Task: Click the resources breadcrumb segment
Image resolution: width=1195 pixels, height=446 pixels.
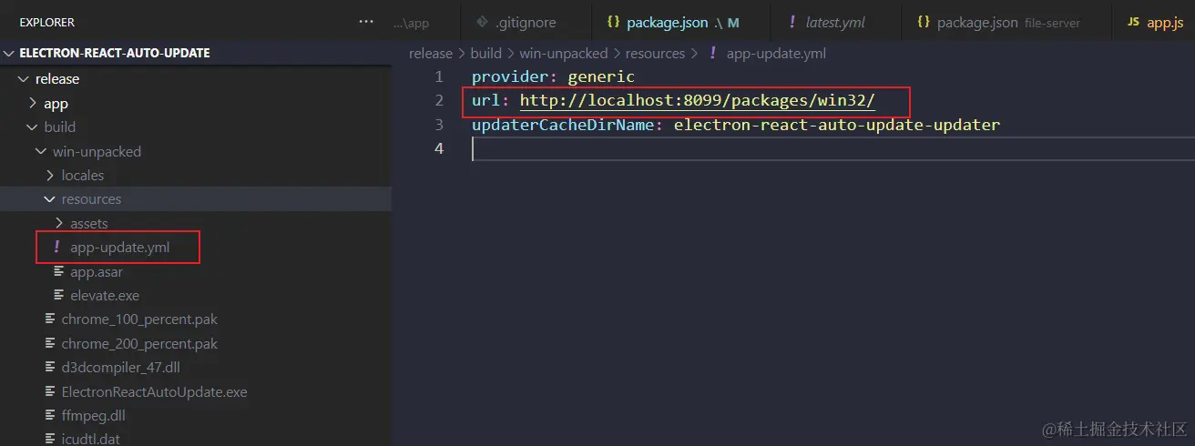Action: [x=655, y=54]
